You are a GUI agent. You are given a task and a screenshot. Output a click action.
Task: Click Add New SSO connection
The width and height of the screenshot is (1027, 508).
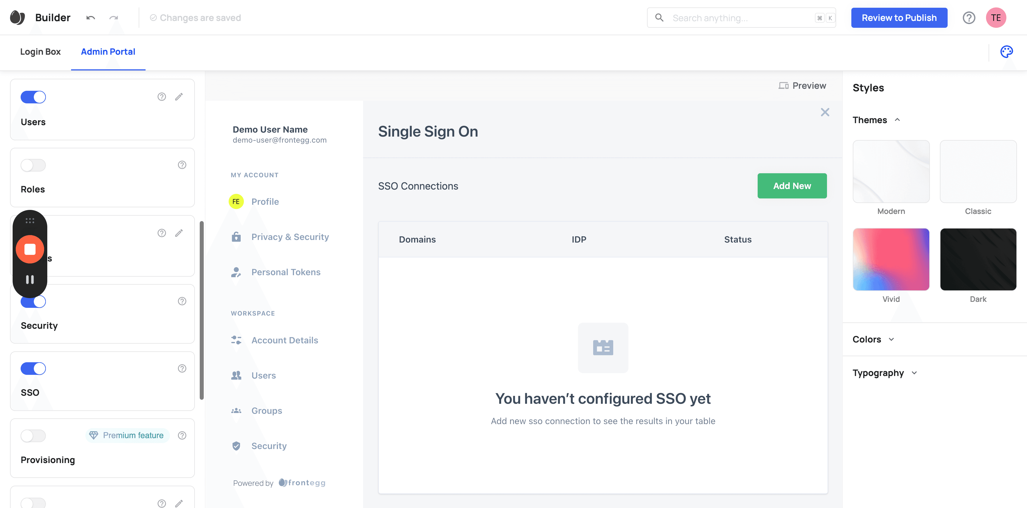(x=792, y=186)
